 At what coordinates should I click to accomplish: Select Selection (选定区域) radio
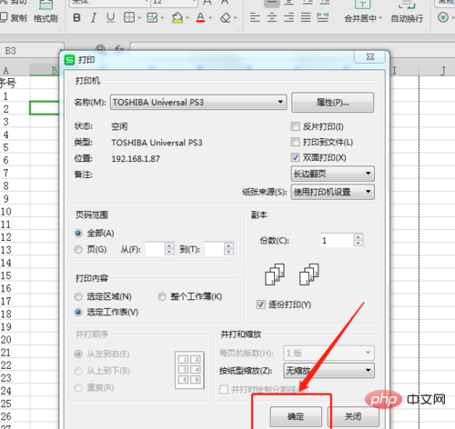tap(78, 296)
